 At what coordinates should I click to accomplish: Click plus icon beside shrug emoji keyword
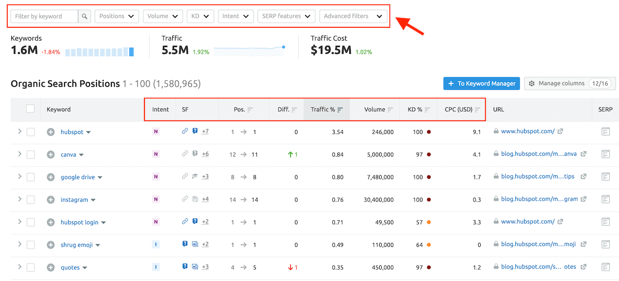pos(51,245)
